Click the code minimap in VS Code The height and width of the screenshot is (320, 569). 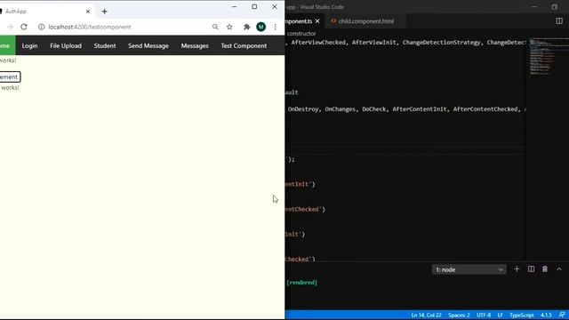click(548, 57)
